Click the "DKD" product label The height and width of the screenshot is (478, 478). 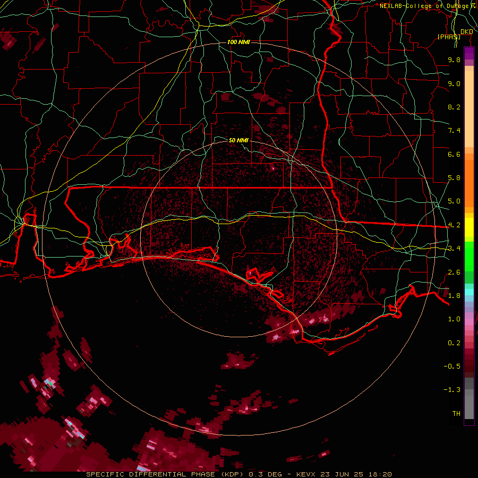coord(467,32)
